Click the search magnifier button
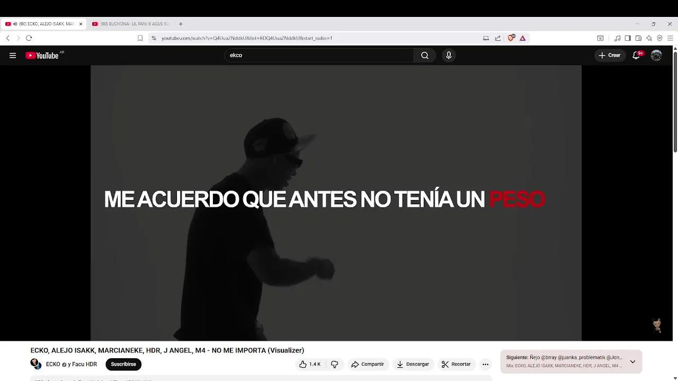678x381 pixels. point(425,55)
